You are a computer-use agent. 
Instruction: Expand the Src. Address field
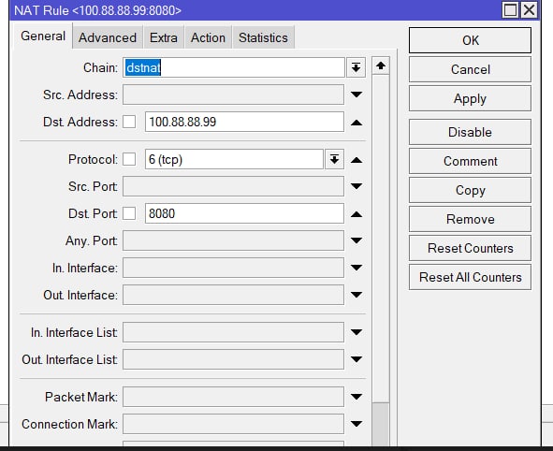click(x=357, y=95)
